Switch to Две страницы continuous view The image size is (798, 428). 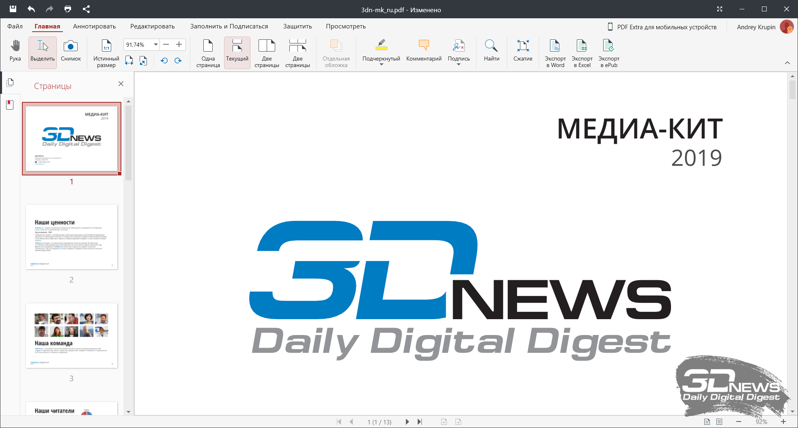click(298, 53)
